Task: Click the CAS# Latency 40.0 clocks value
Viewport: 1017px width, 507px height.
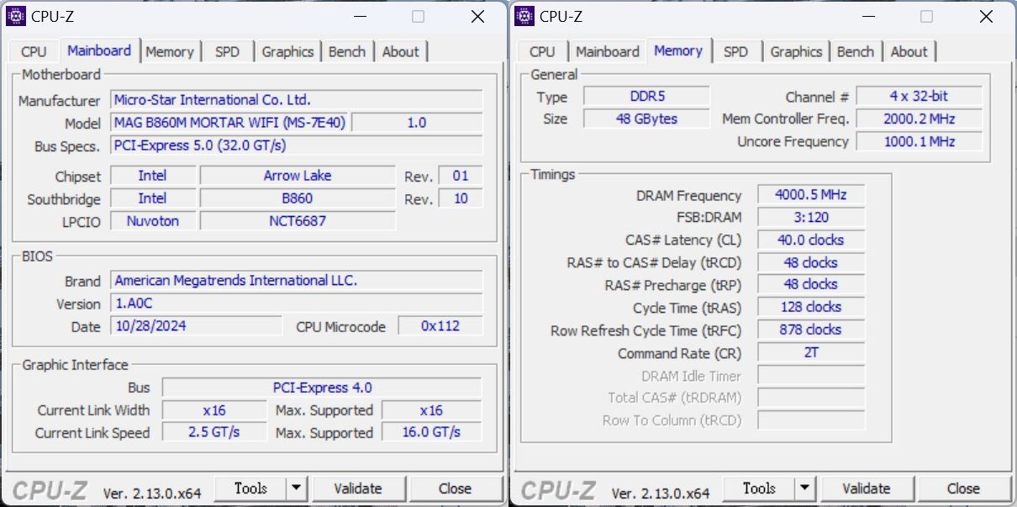Action: pyautogui.click(x=810, y=240)
